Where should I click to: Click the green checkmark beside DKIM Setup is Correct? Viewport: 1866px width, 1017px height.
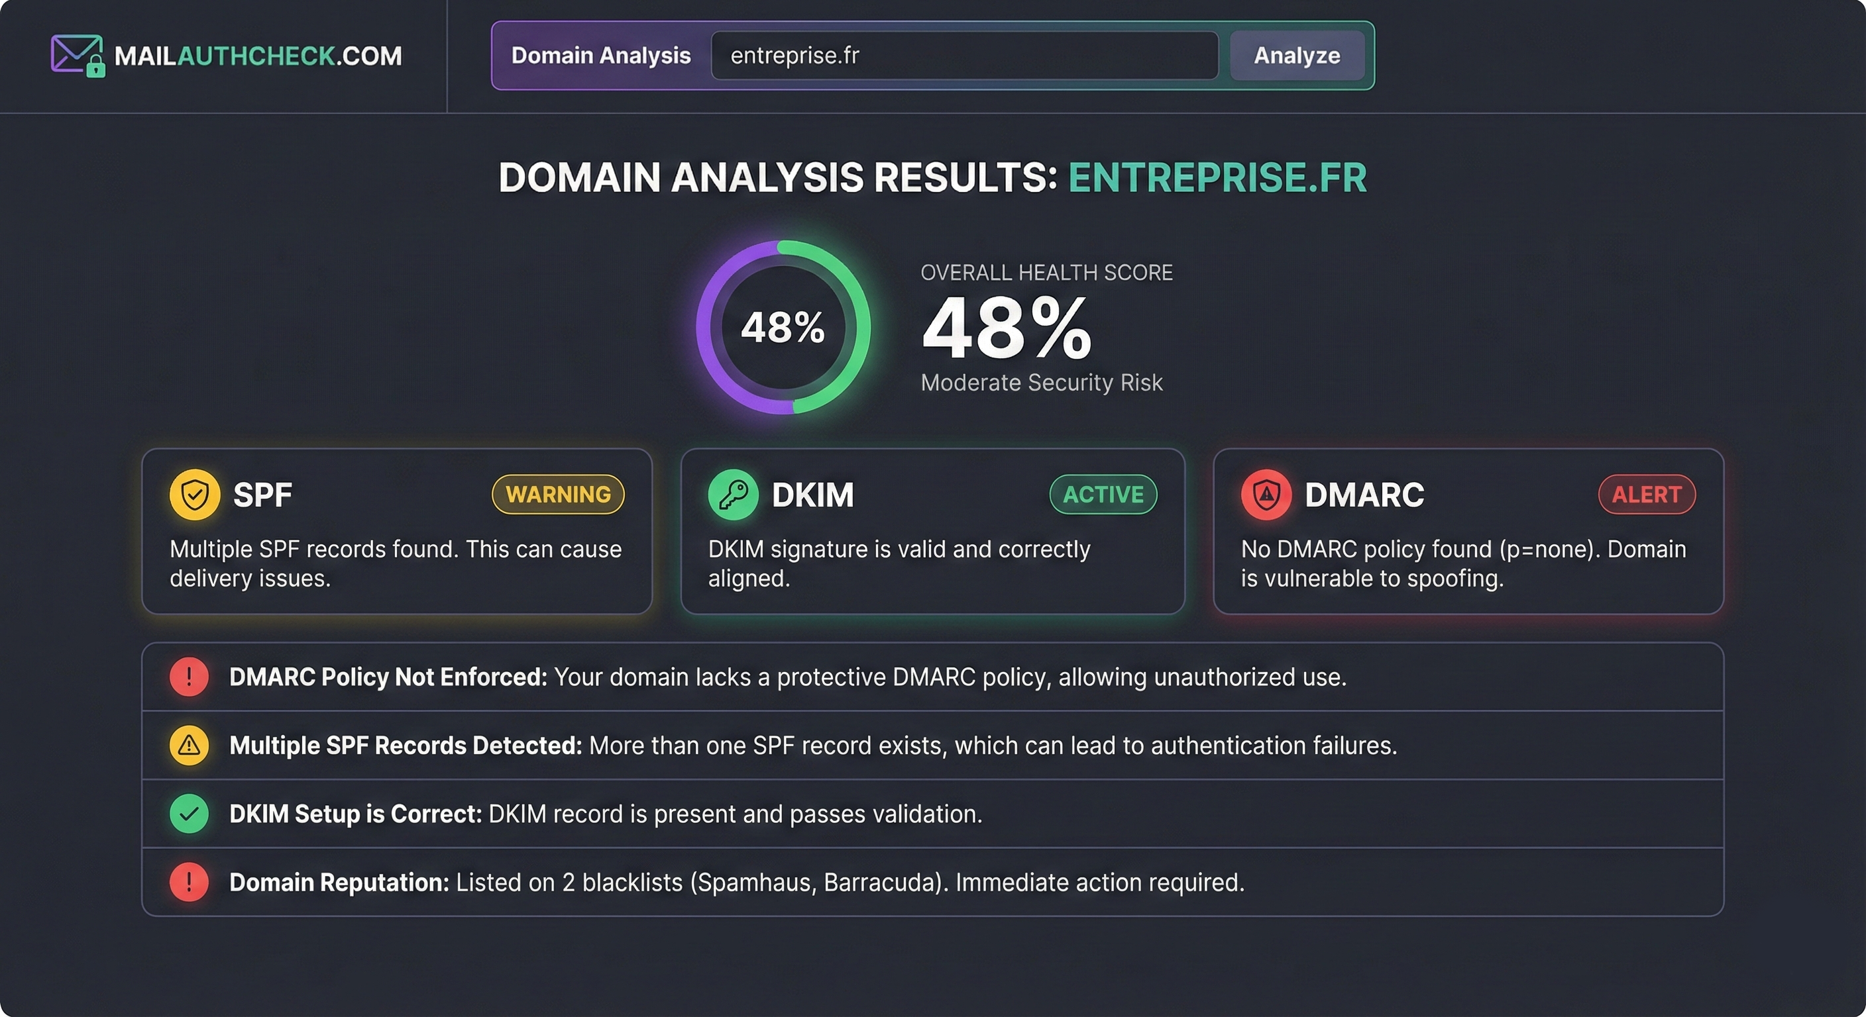[189, 814]
